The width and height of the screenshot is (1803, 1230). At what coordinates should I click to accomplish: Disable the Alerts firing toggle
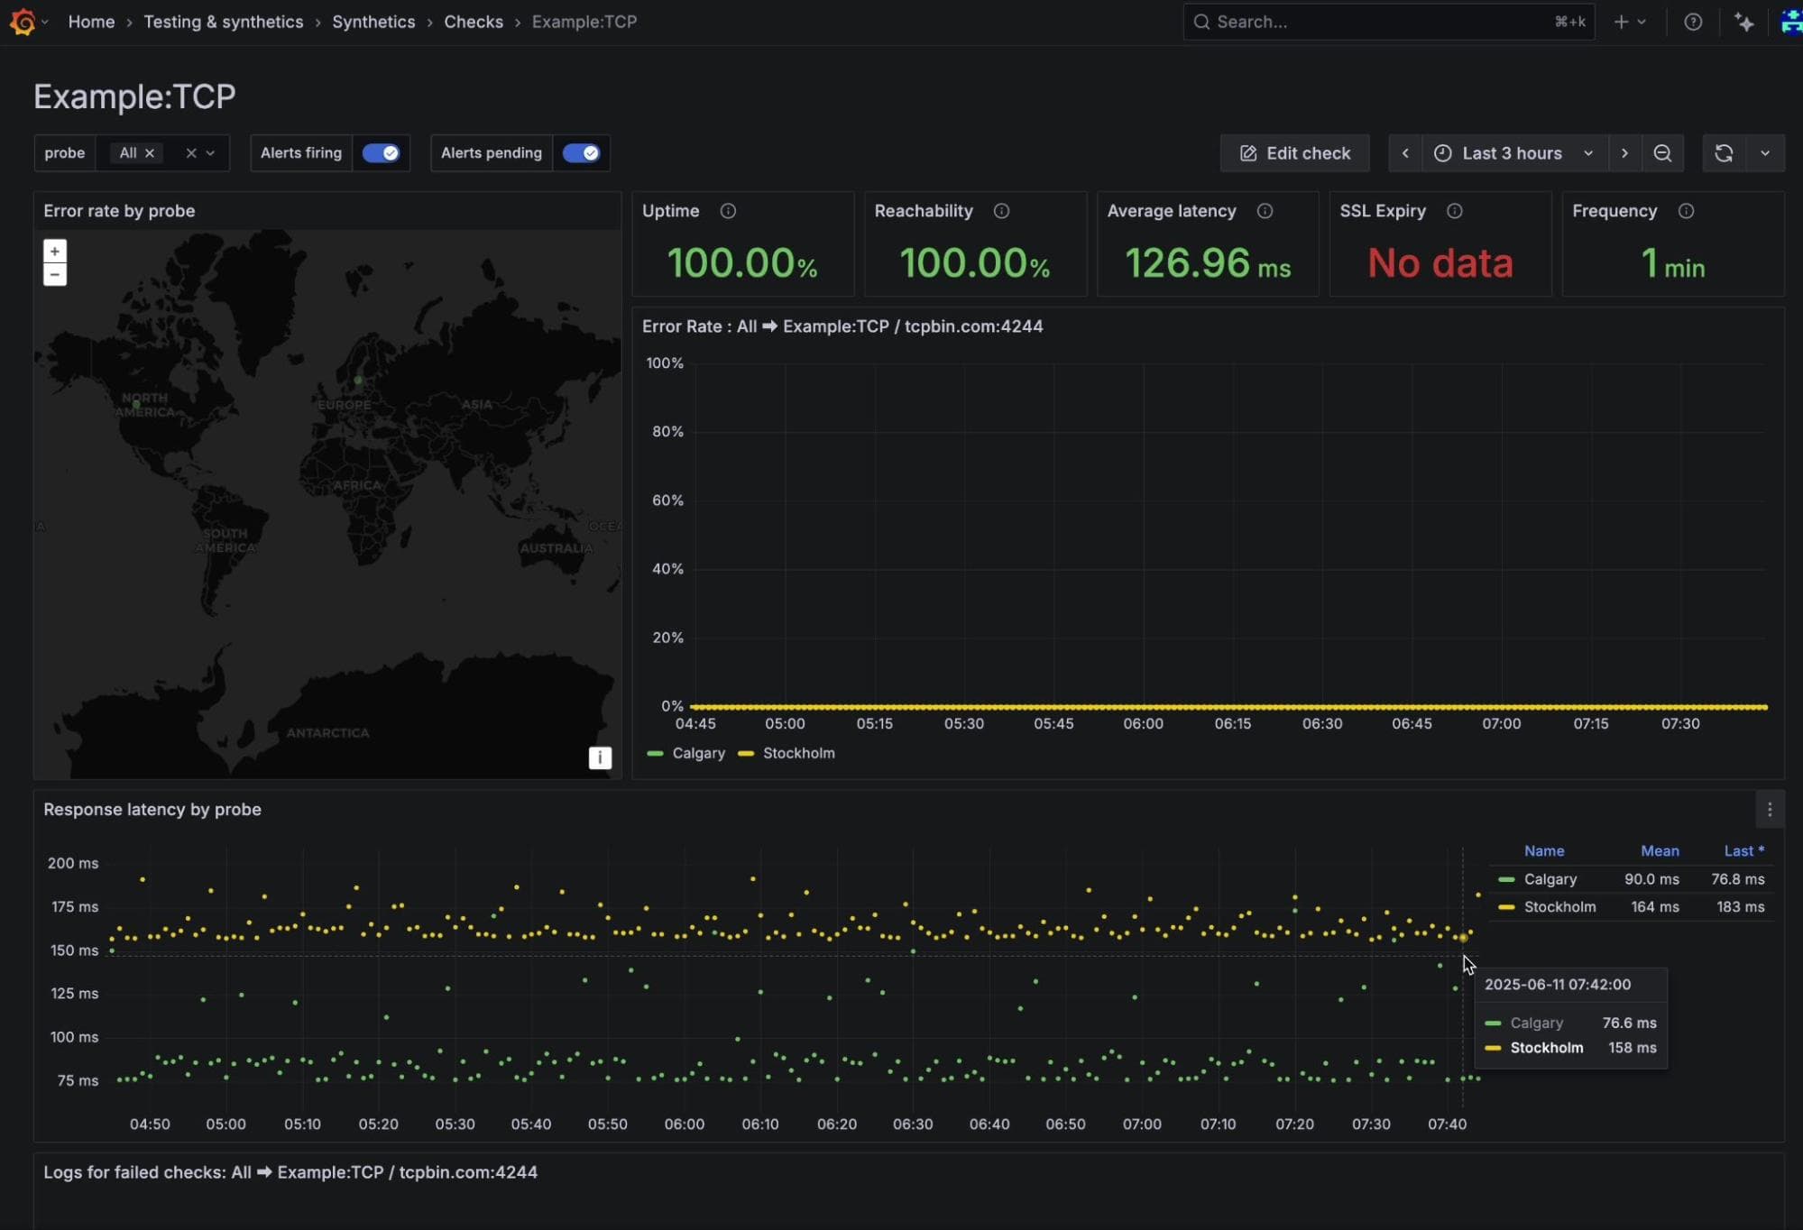pyautogui.click(x=382, y=153)
